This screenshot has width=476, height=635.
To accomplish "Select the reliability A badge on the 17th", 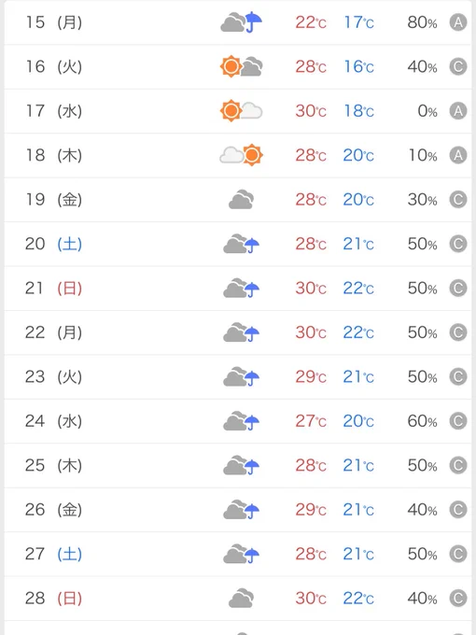I will pos(458,110).
